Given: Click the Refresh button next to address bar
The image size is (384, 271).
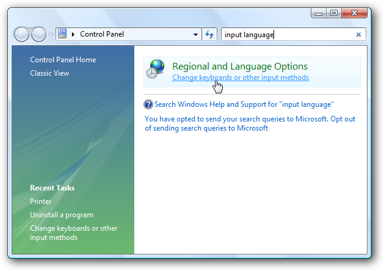Looking at the screenshot, I should pyautogui.click(x=209, y=35).
